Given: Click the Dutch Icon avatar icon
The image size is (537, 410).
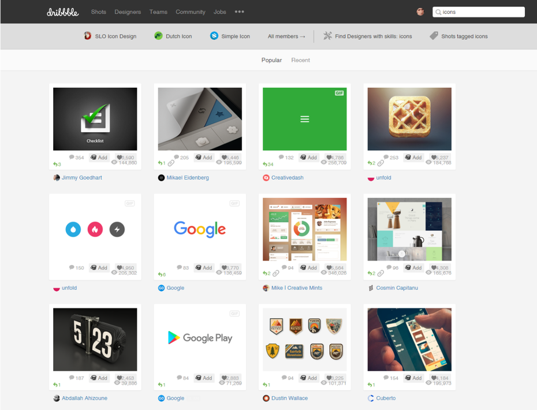Looking at the screenshot, I should pos(158,36).
